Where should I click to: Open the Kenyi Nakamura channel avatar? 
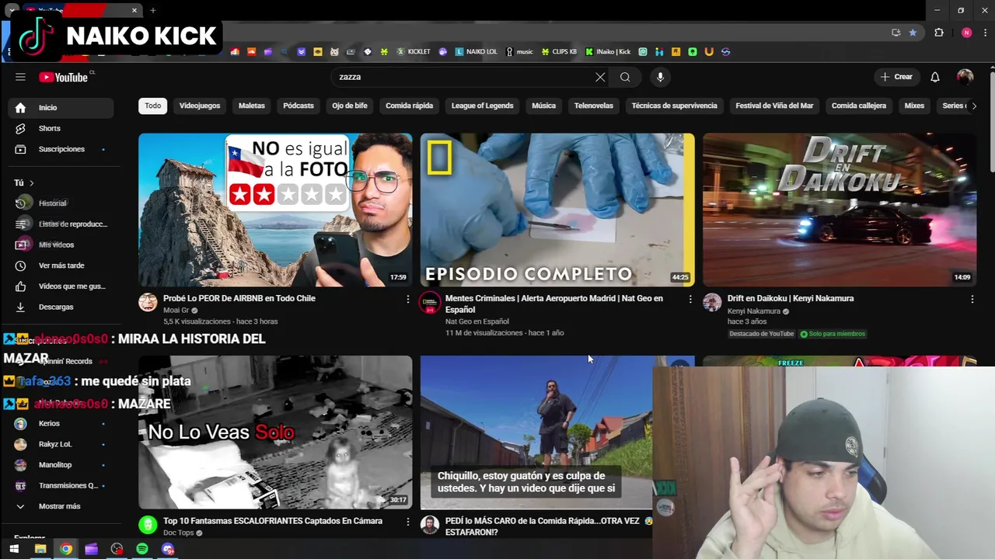712,302
